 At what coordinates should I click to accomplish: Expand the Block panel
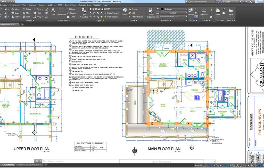point(134,21)
